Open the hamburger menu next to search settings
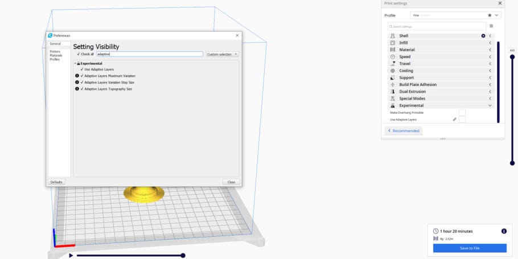This screenshot has height=259, width=518. 491,26
